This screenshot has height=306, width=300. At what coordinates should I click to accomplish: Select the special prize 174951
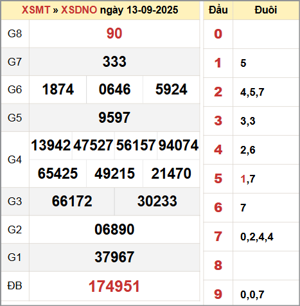pyautogui.click(x=114, y=286)
